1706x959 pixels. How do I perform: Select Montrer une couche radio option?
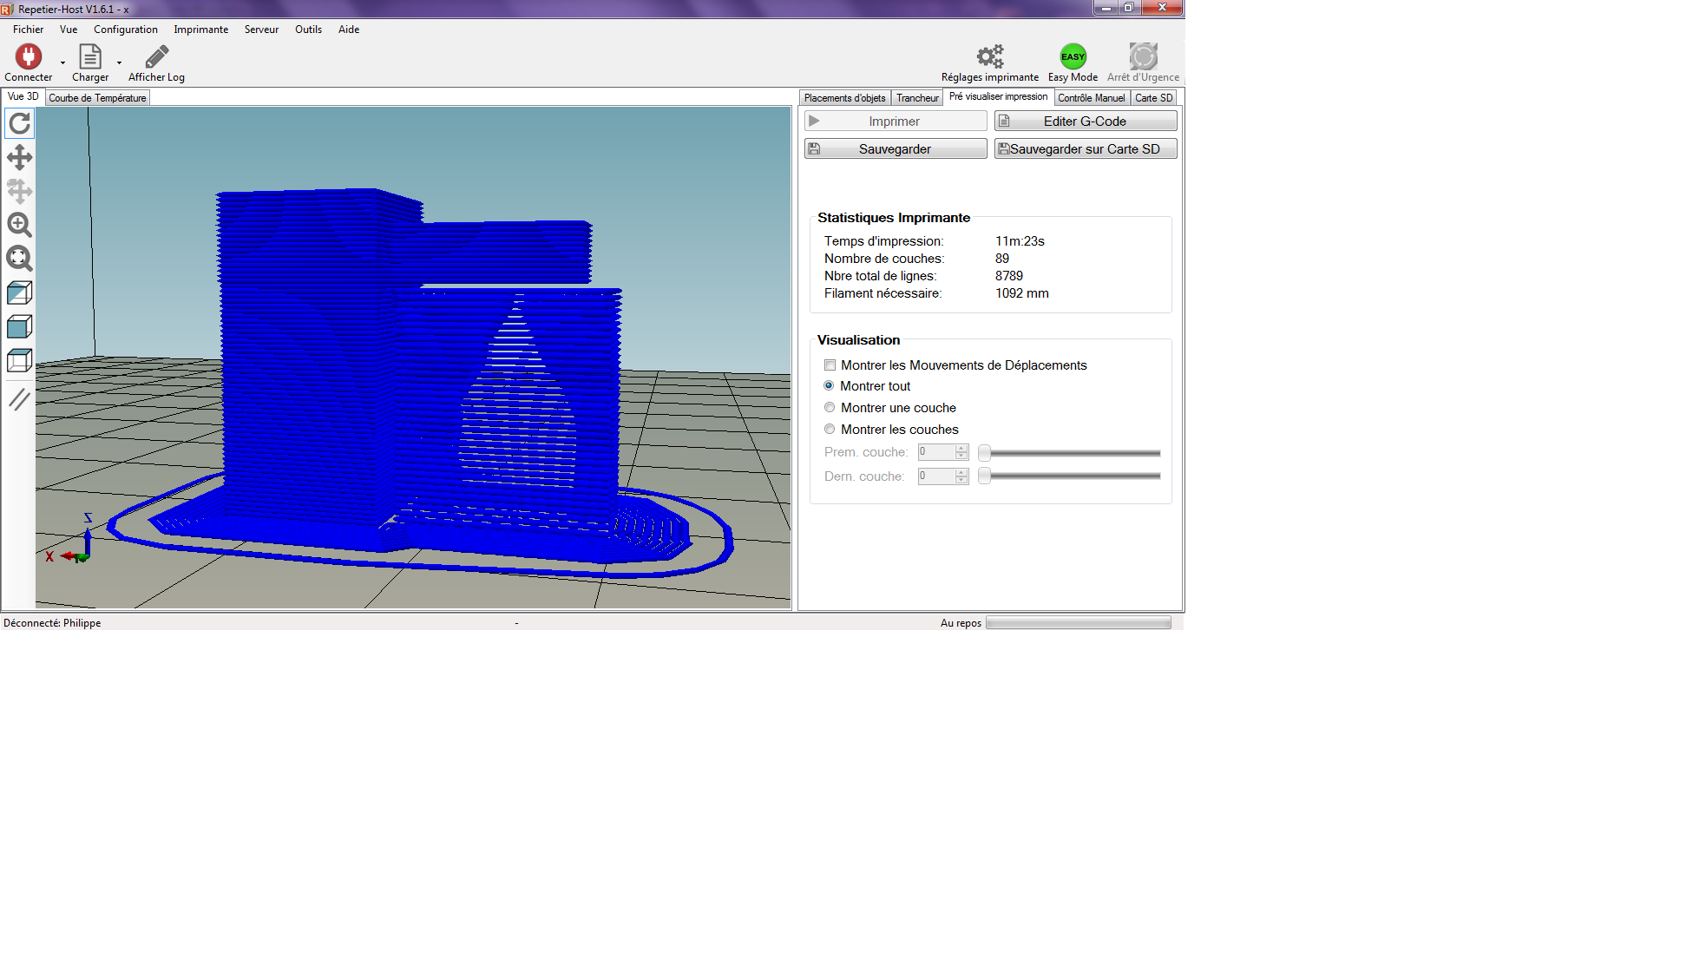point(830,408)
